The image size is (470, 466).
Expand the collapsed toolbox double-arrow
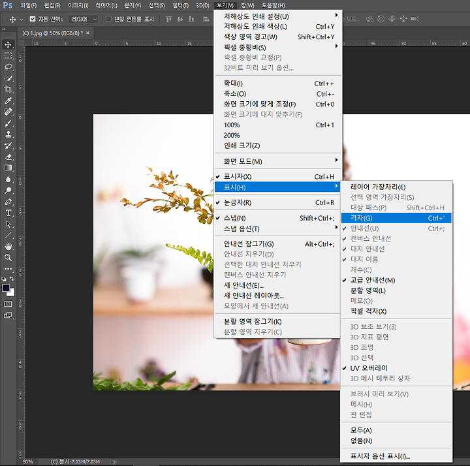(4, 29)
